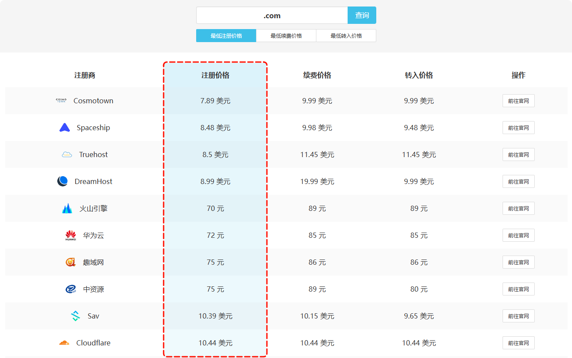This screenshot has width=572, height=358.
Task: Open official site for Cosmotown row
Action: point(518,101)
